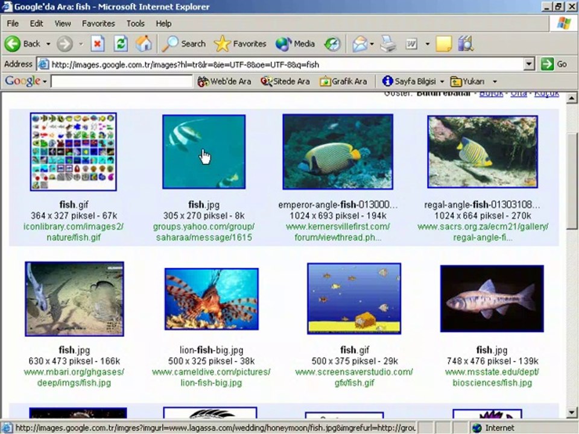This screenshot has height=434, width=579.
Task: Open the msstate.edu fish.jpg thumbnail
Action: pyautogui.click(x=492, y=298)
